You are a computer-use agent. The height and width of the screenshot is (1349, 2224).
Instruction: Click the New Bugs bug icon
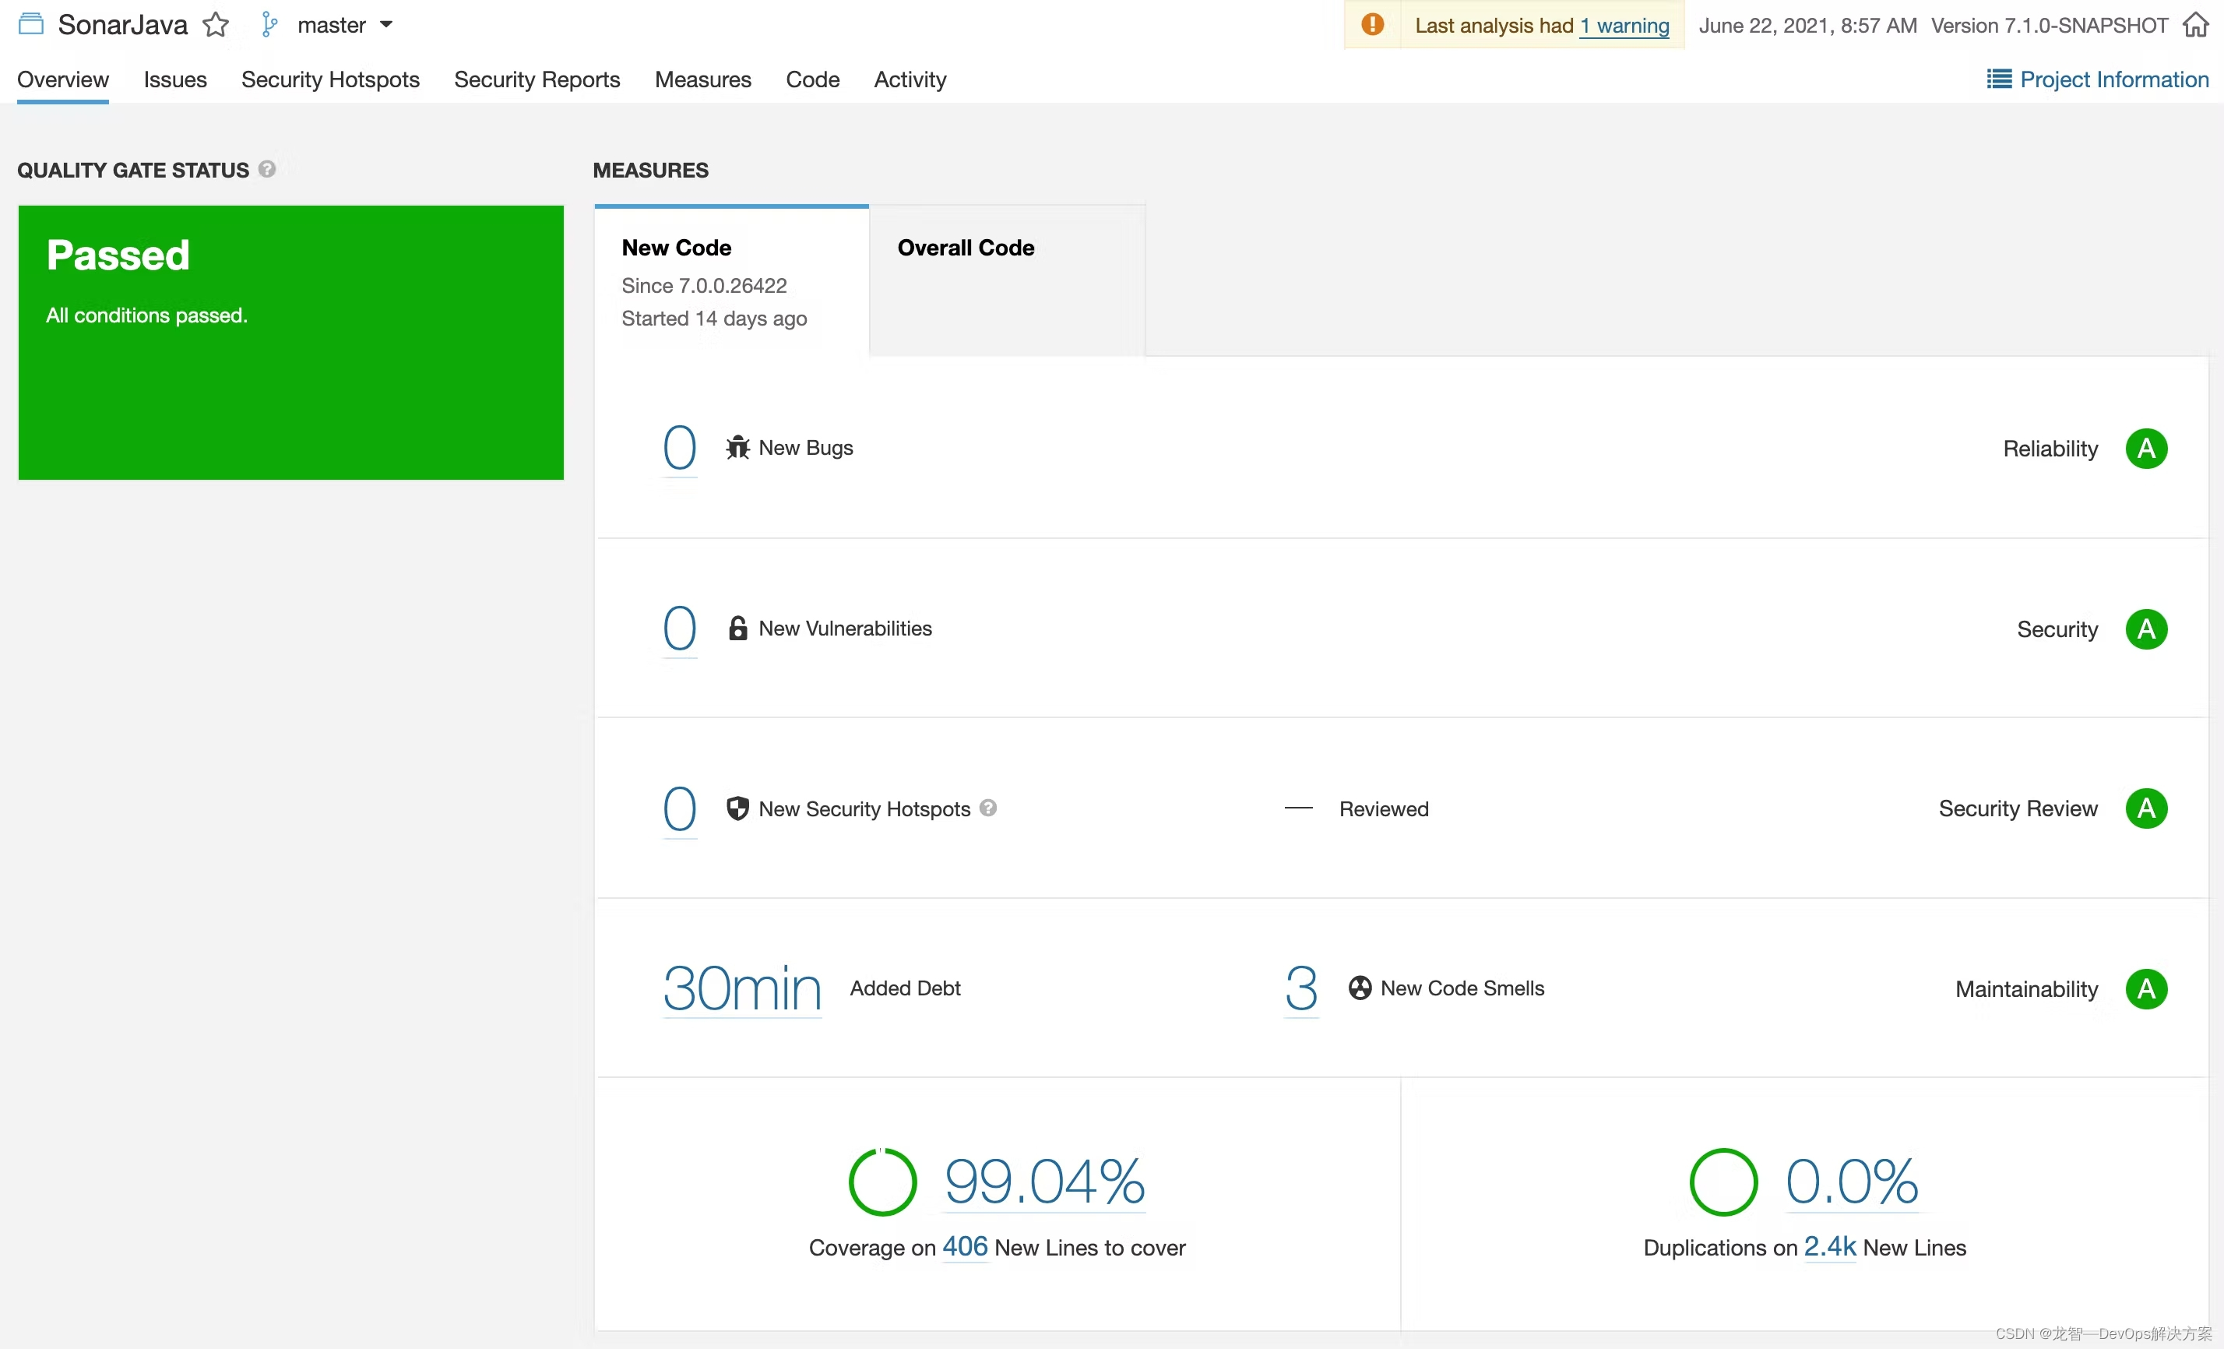(x=736, y=448)
